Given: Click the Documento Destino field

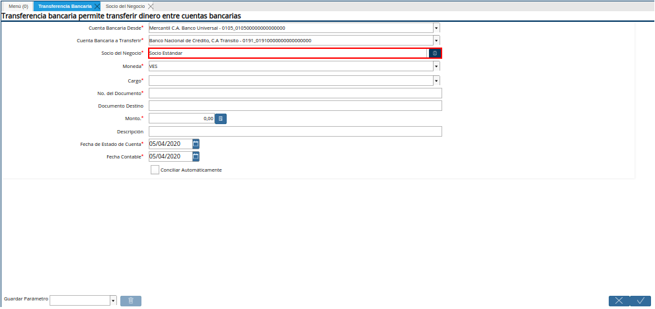Looking at the screenshot, I should (x=295, y=106).
